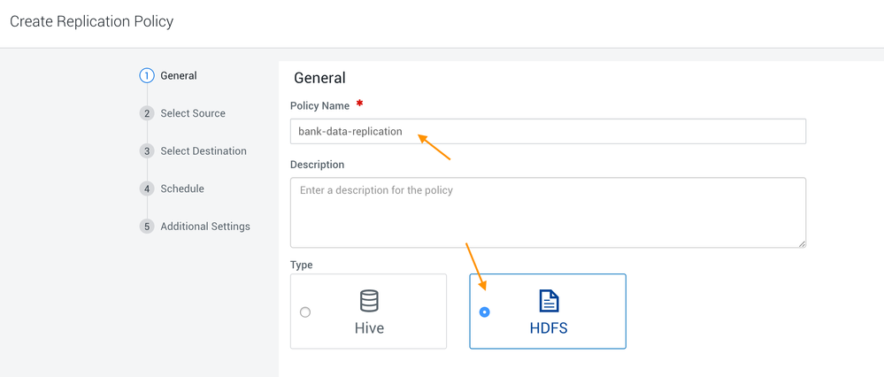
Task: Open the General wizard step
Action: pyautogui.click(x=179, y=76)
